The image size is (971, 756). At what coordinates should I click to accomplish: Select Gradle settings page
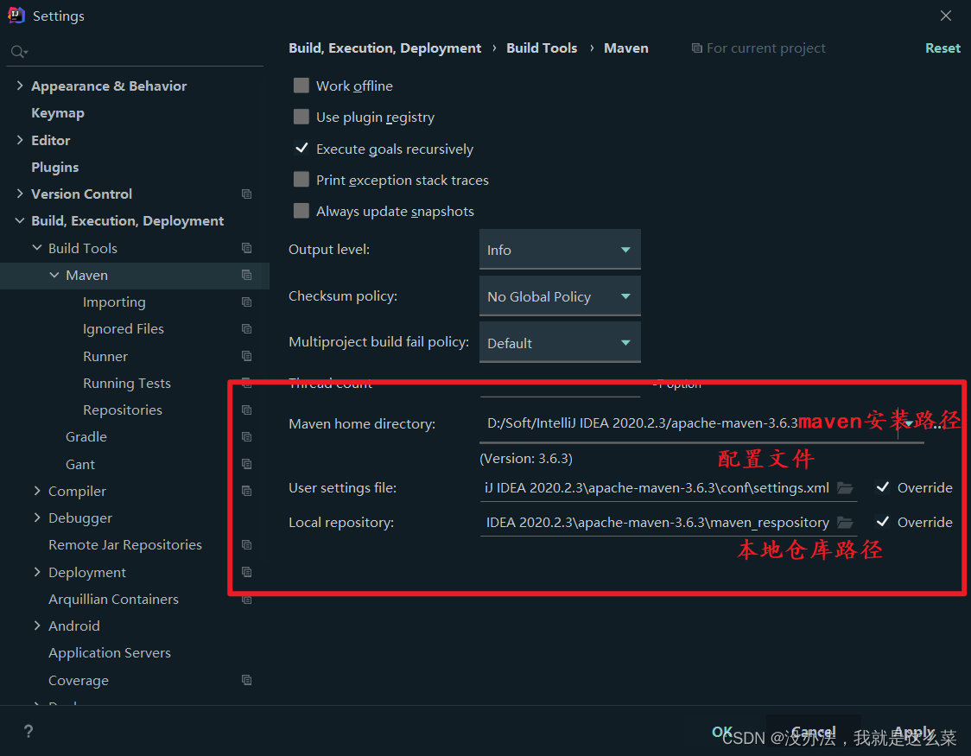point(86,437)
